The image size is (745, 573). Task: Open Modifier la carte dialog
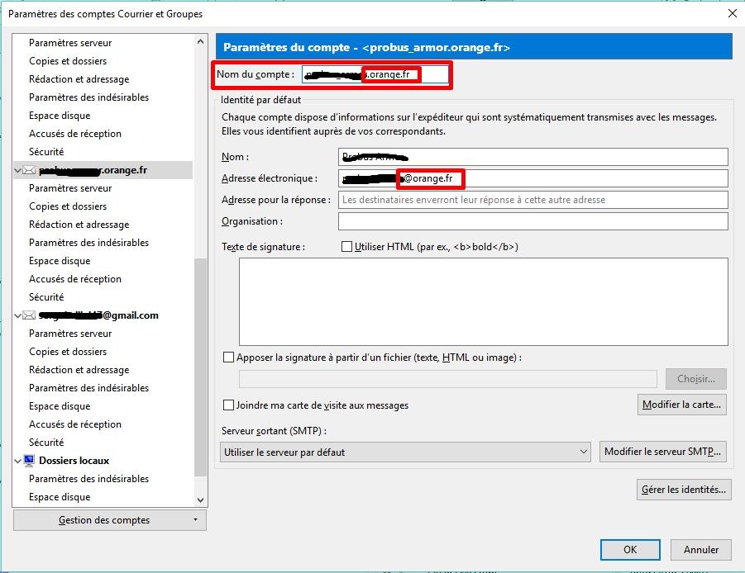pos(681,404)
